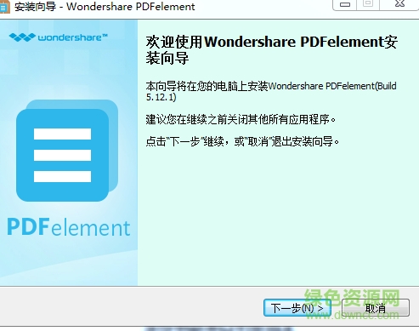Close the setup wizard window
Image resolution: width=419 pixels, height=331 pixels.
399,4
